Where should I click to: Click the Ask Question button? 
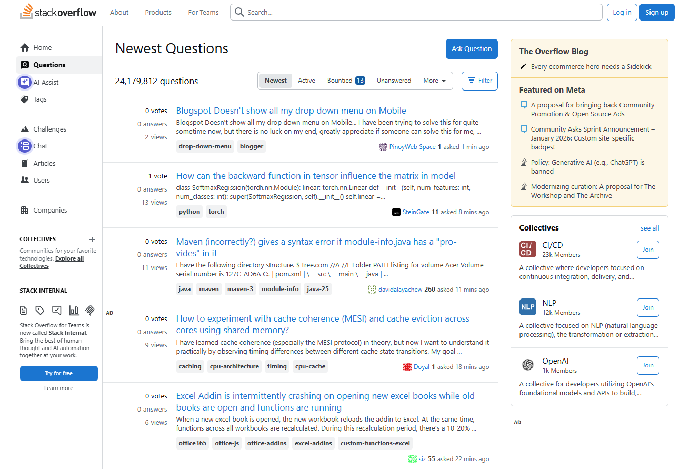(472, 48)
